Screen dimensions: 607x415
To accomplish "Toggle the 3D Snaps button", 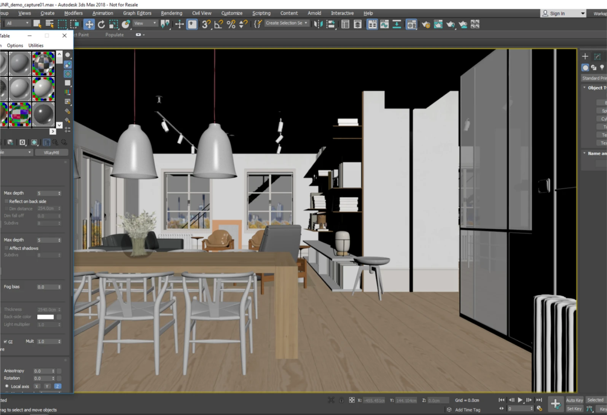I will [x=206, y=24].
